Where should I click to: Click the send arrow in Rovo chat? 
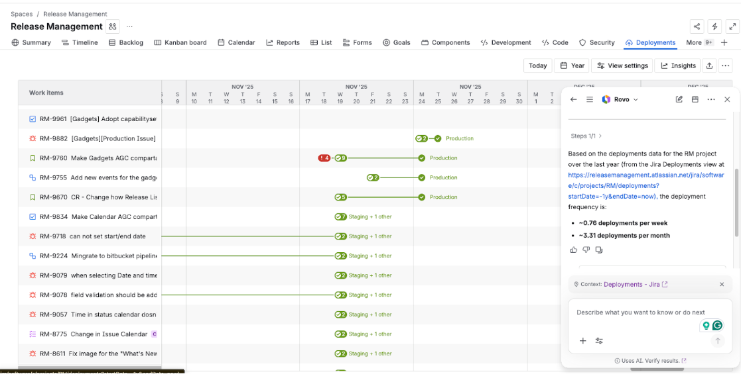coord(717,341)
